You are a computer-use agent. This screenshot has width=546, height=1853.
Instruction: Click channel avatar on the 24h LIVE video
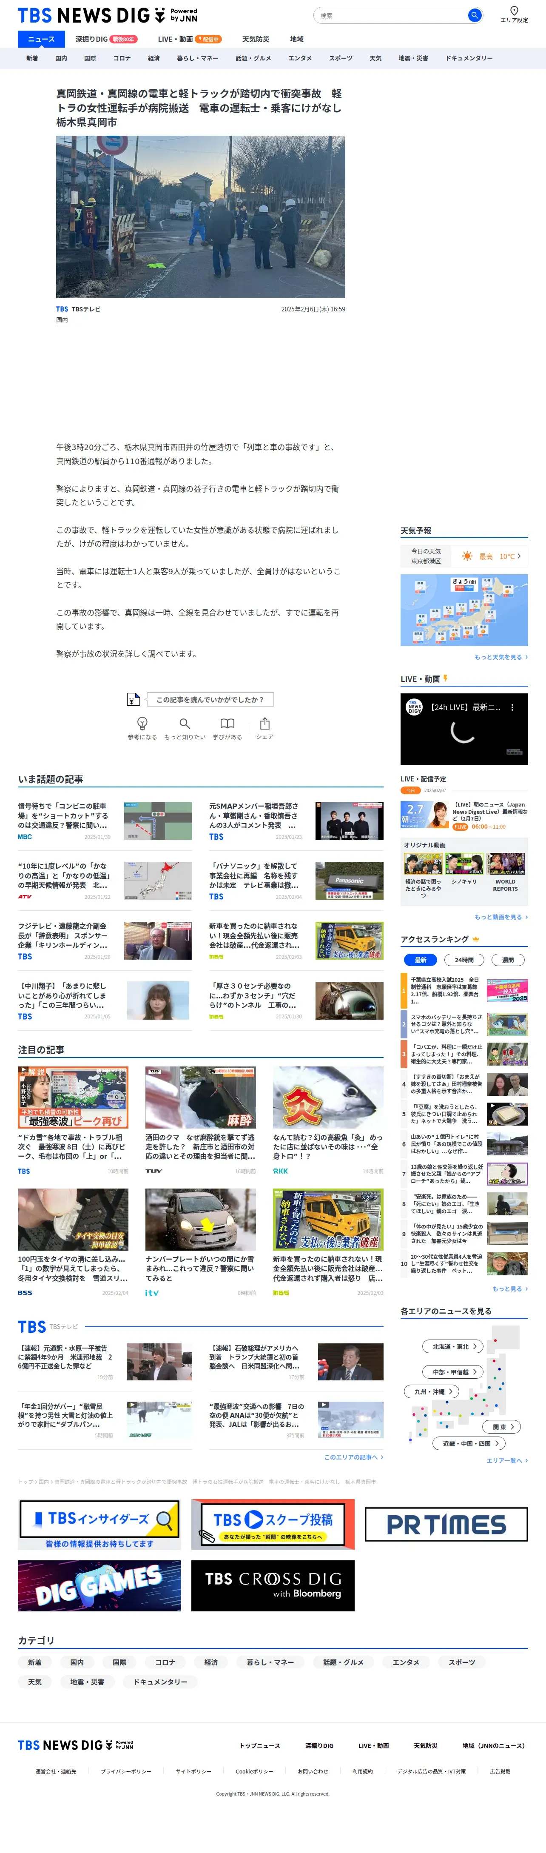point(414,707)
